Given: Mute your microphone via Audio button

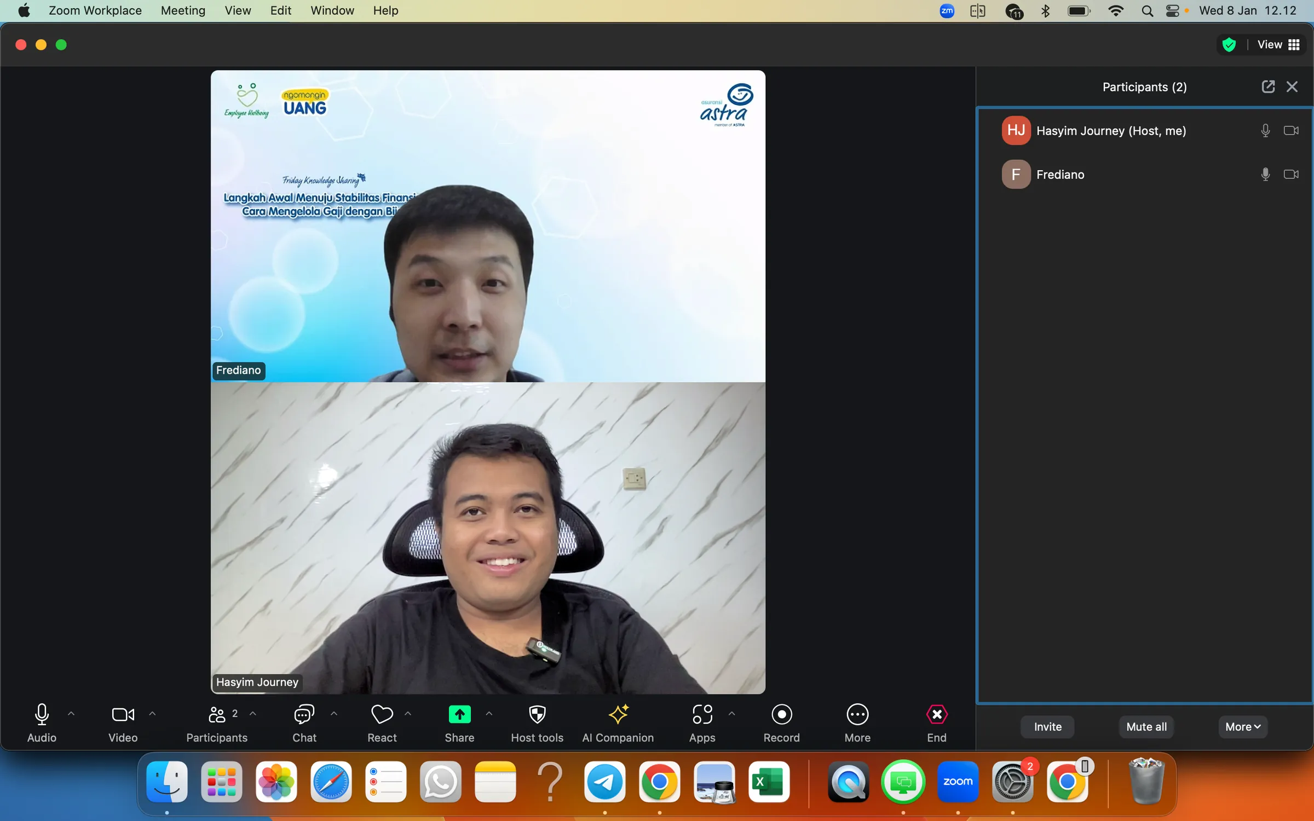Looking at the screenshot, I should coord(42,714).
